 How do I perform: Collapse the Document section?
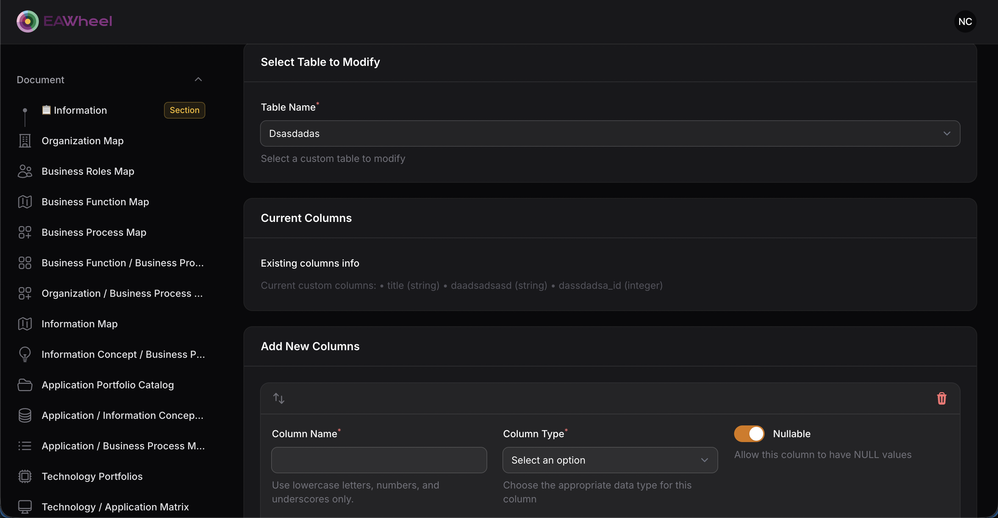(198, 79)
